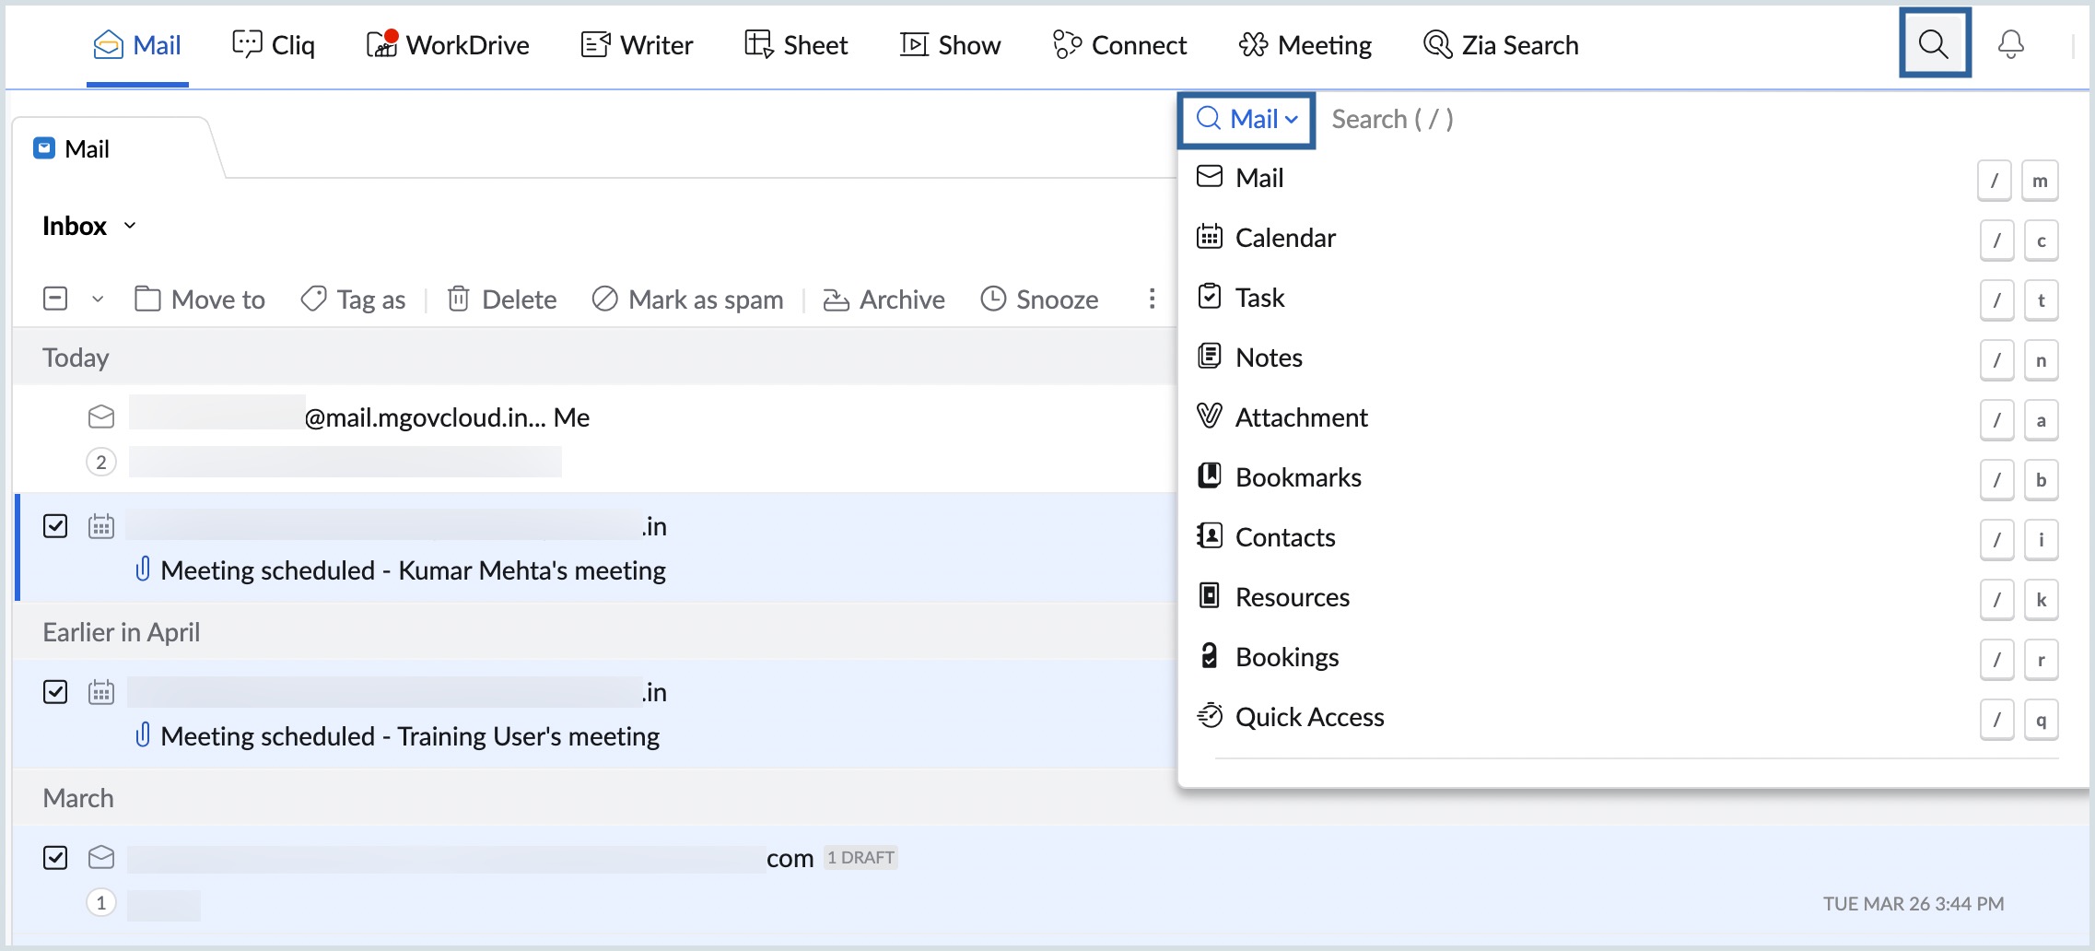Click the March group header
The width and height of the screenshot is (2095, 951).
pyautogui.click(x=78, y=798)
